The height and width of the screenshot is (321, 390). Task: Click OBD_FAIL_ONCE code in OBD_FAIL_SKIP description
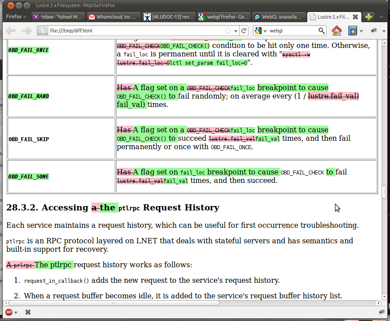231,147
